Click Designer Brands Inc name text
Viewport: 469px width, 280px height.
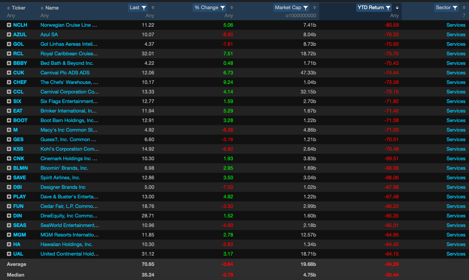click(63, 187)
